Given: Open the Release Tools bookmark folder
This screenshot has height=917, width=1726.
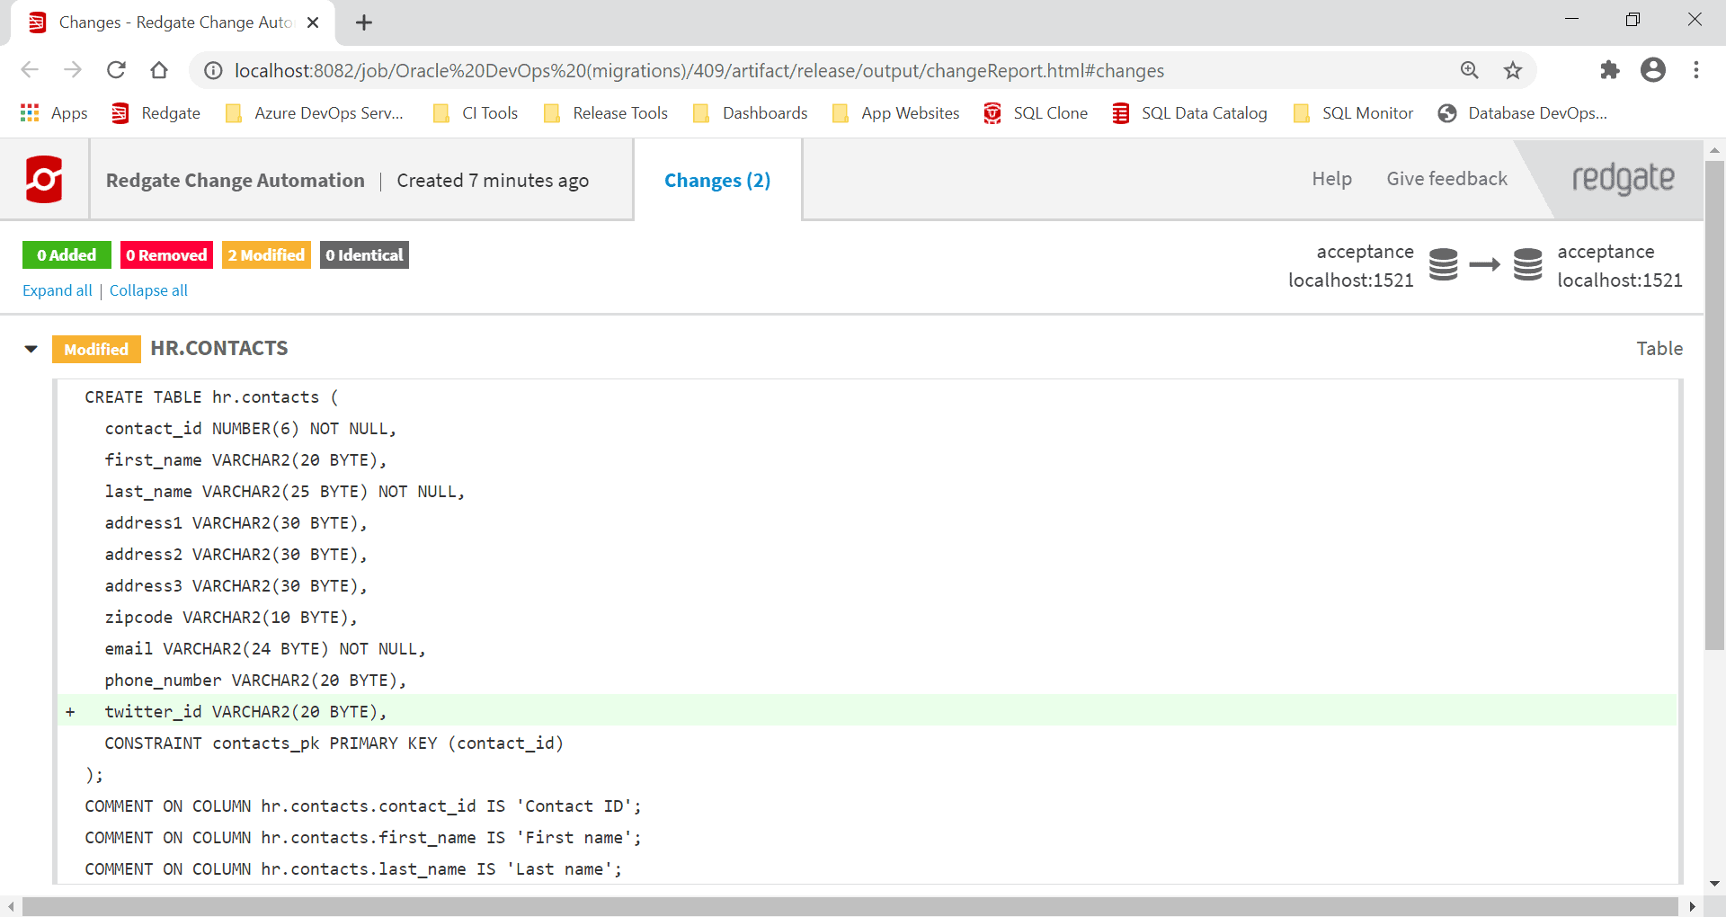Looking at the screenshot, I should coord(606,113).
